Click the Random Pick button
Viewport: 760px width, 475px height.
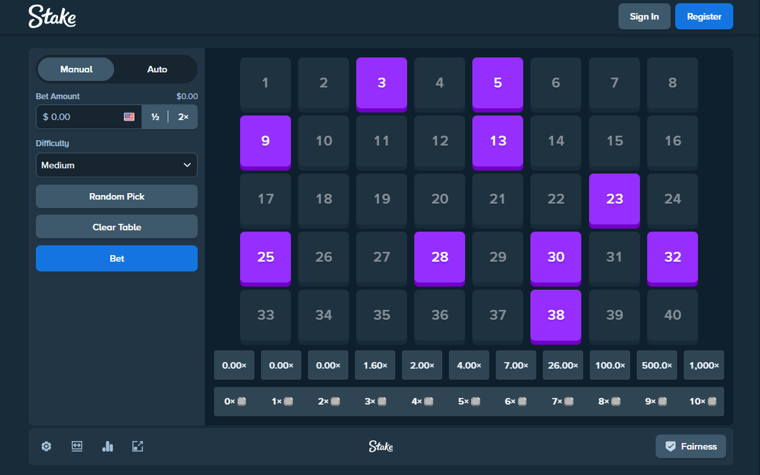tap(117, 196)
